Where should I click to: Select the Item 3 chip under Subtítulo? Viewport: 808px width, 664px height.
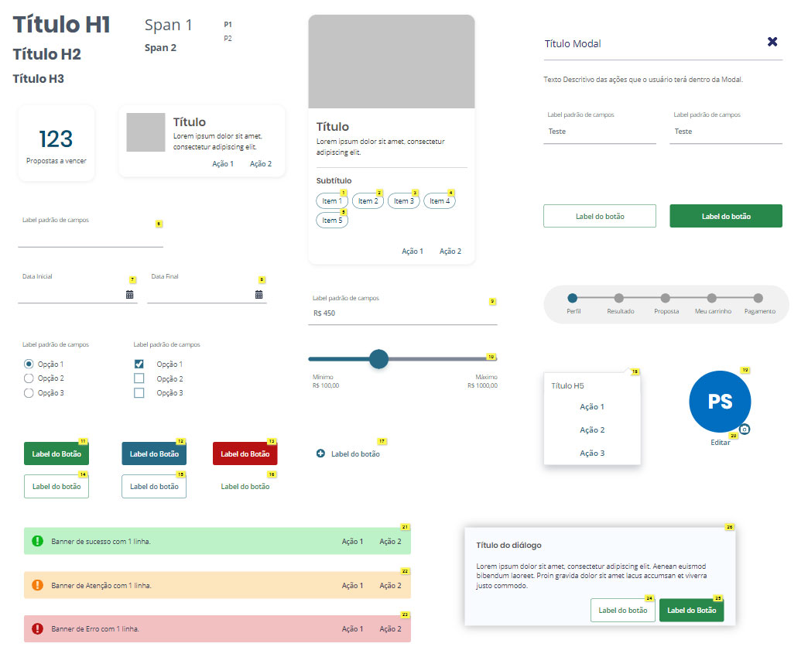pos(403,201)
